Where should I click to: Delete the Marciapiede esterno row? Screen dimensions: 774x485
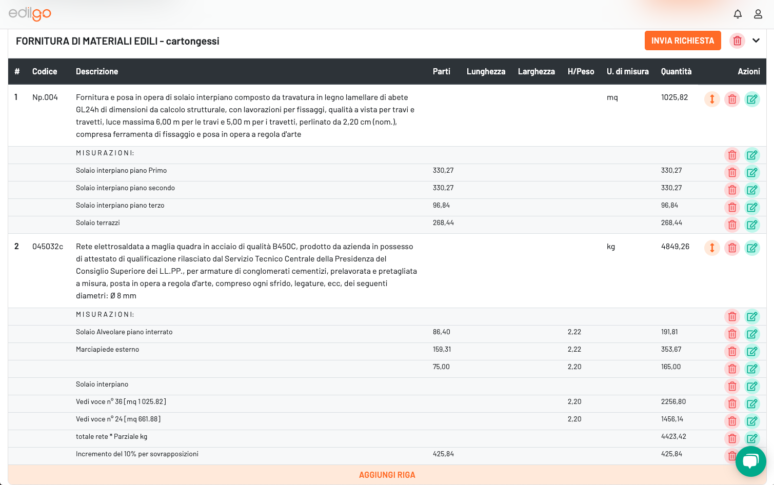732,351
